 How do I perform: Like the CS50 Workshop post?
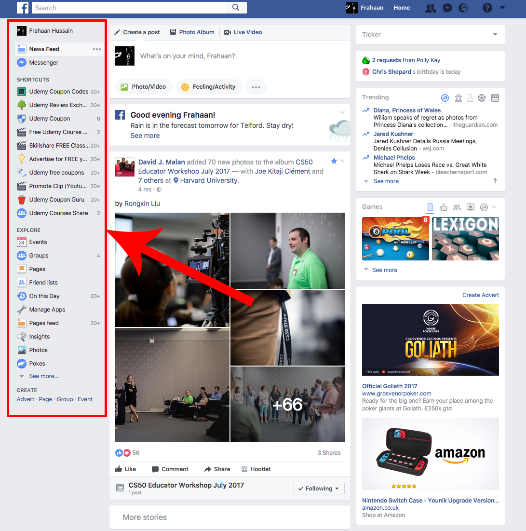[125, 469]
